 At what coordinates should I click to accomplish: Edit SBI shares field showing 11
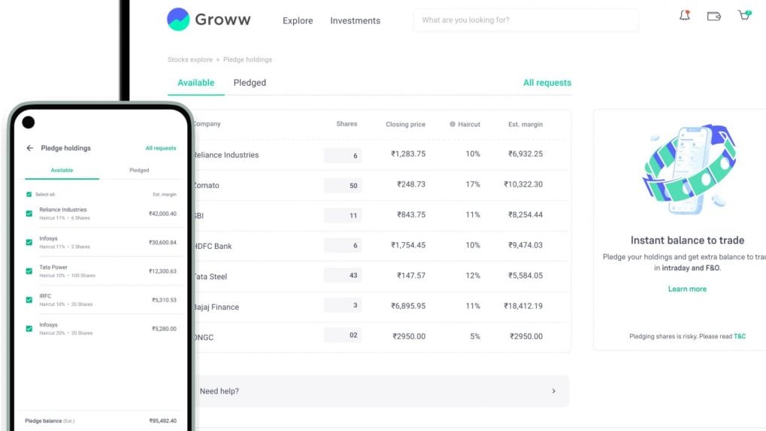[x=343, y=215]
